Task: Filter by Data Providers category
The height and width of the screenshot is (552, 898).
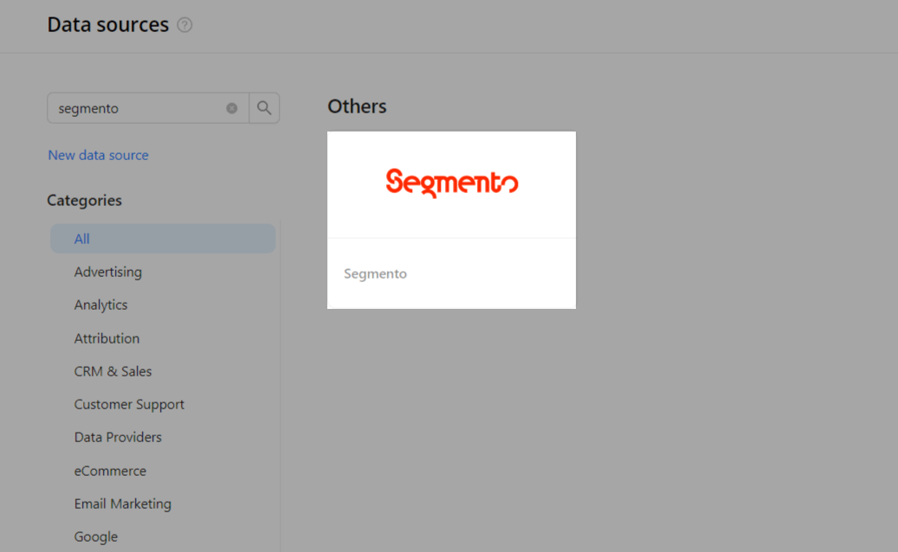Action: point(118,437)
